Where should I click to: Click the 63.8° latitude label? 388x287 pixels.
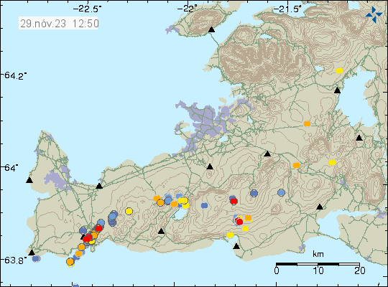(x=14, y=260)
